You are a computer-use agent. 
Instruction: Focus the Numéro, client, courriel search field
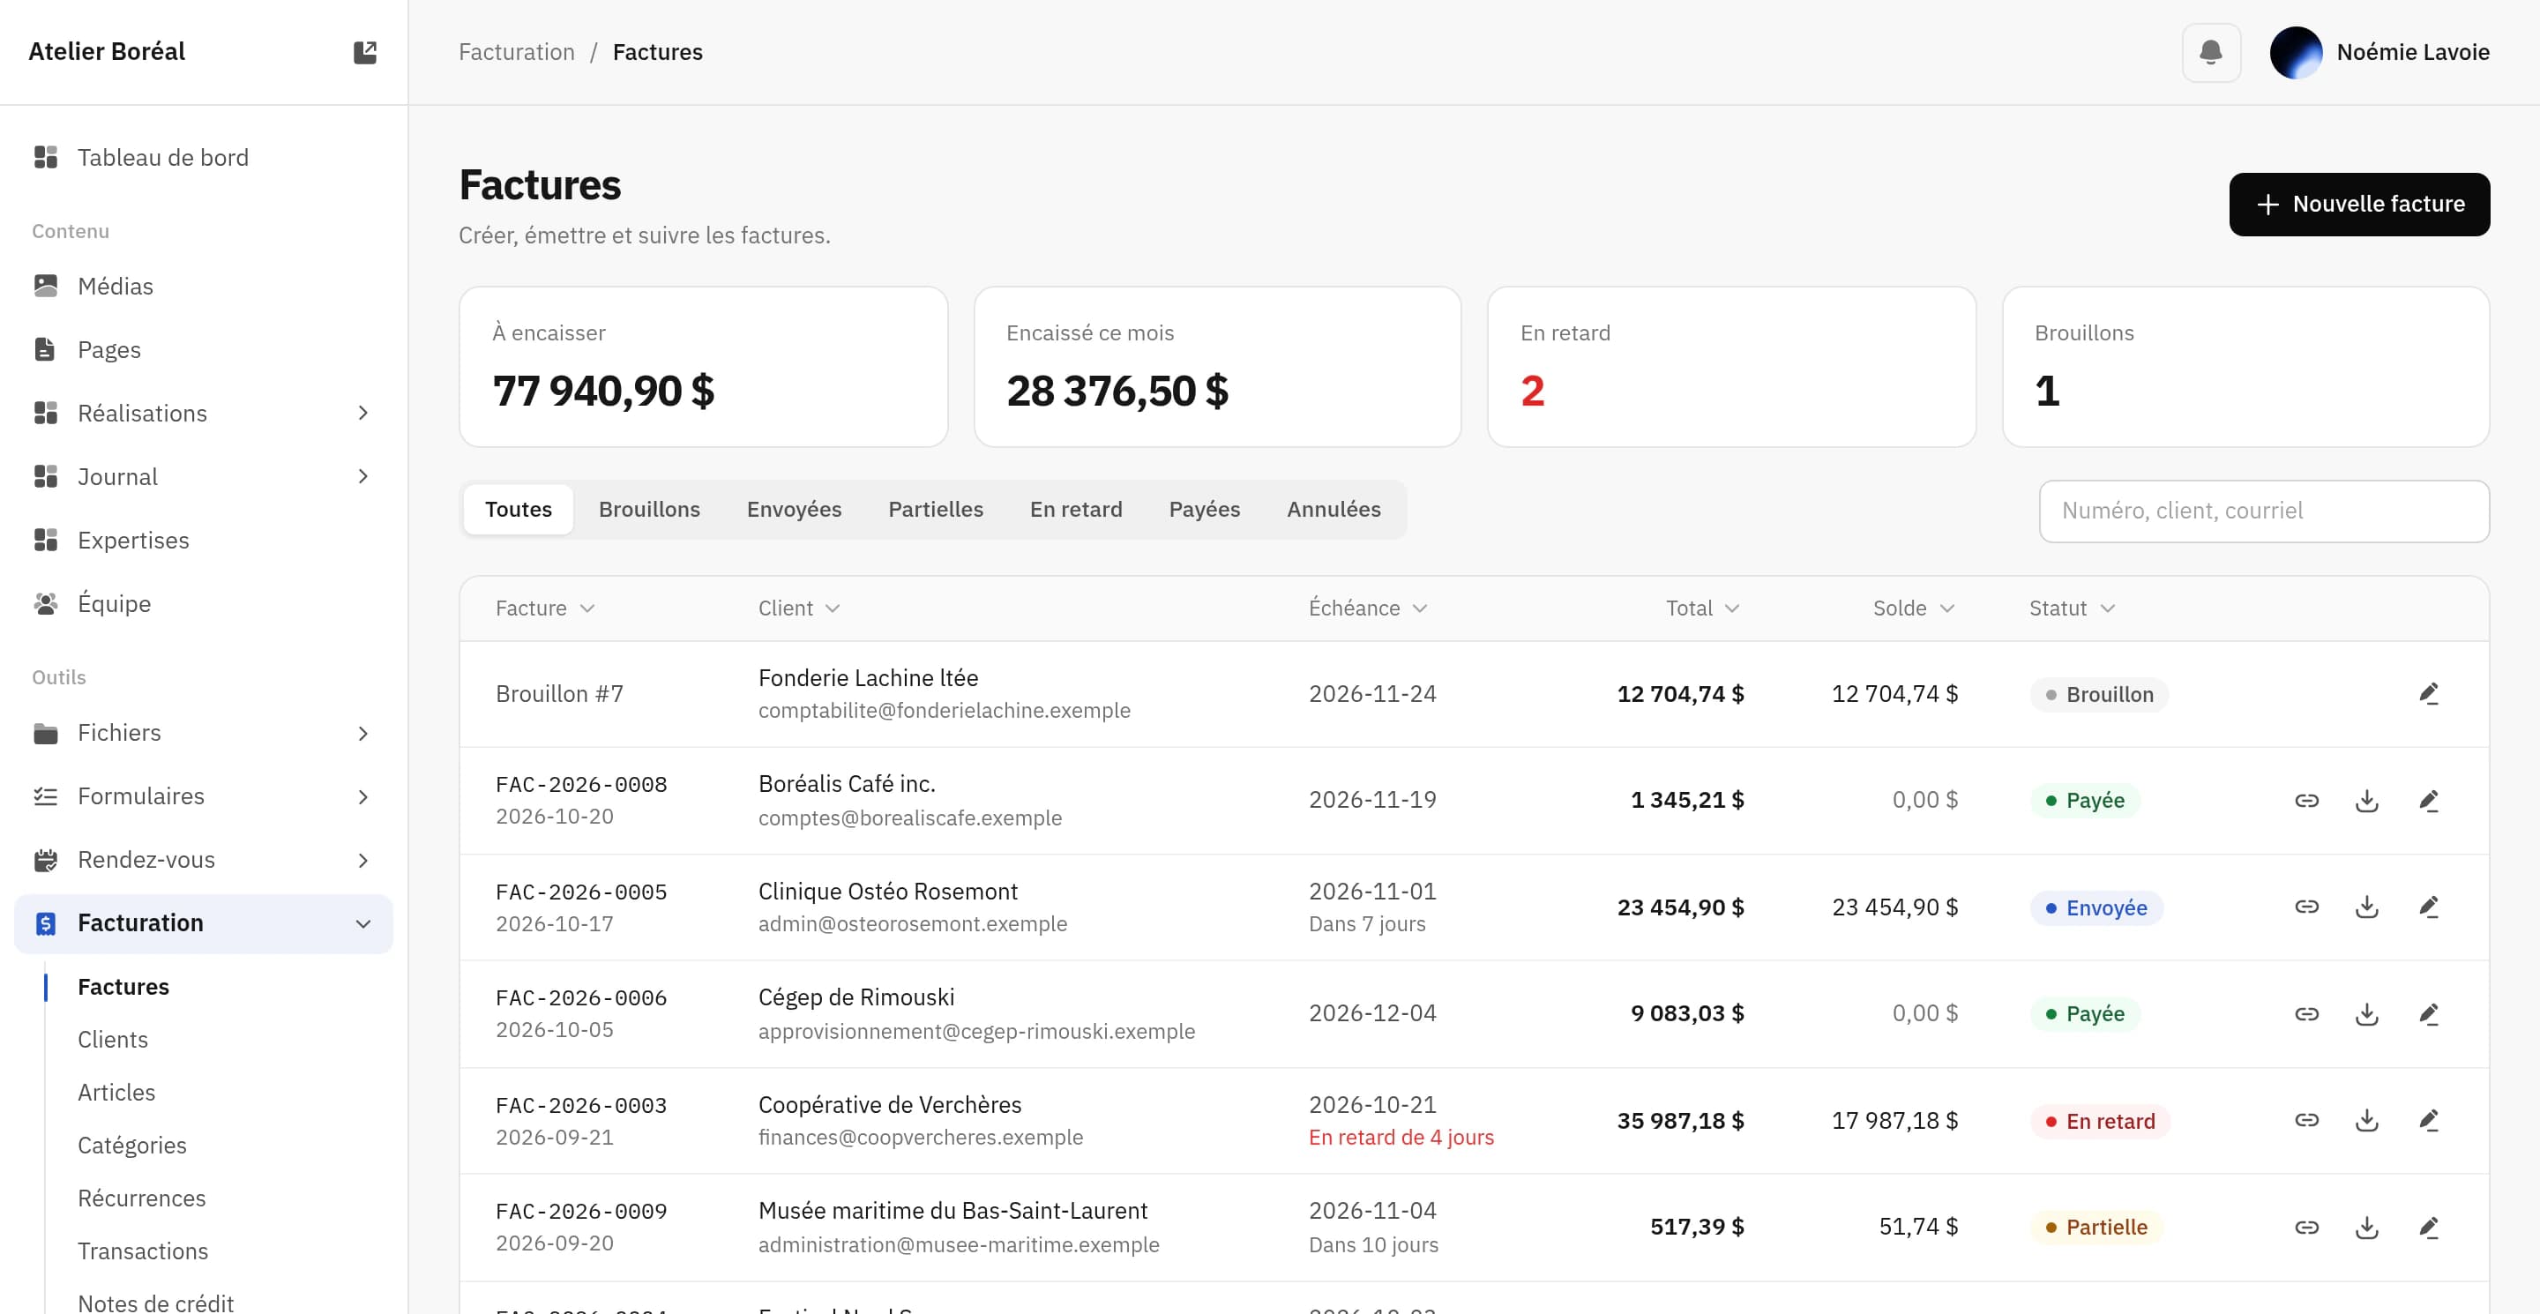[2264, 511]
